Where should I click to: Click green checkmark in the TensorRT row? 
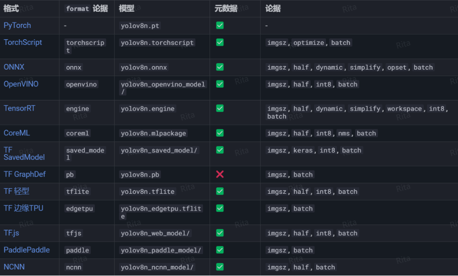(220, 108)
